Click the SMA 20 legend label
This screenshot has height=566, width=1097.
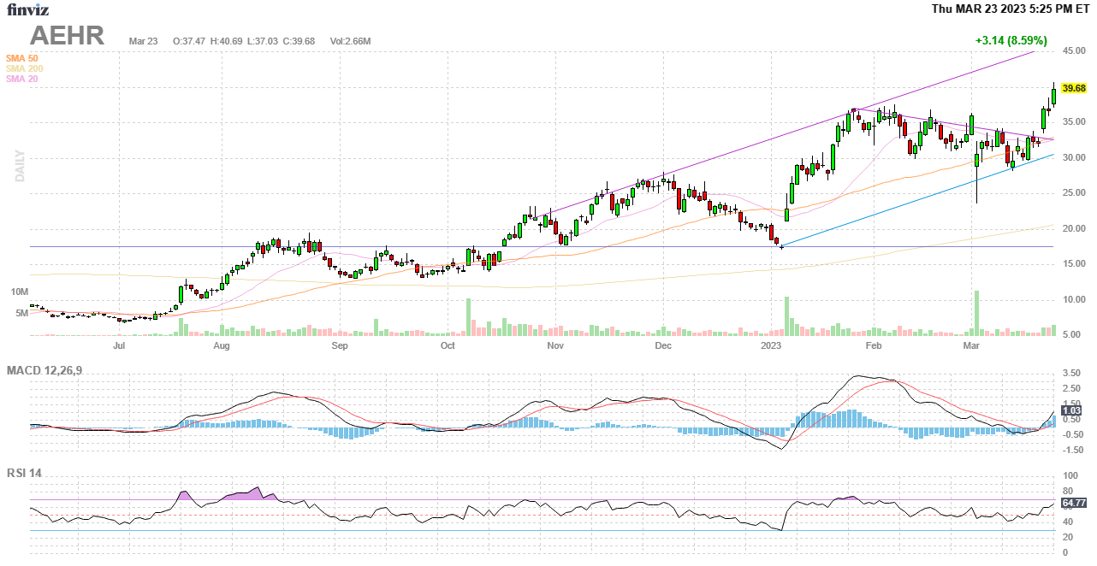pyautogui.click(x=21, y=79)
